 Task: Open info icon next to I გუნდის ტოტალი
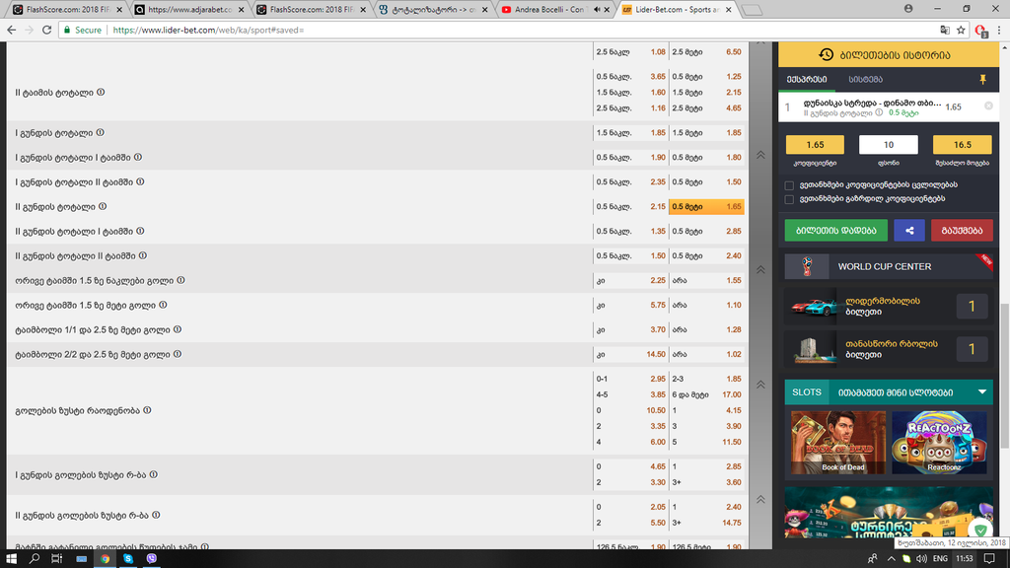[100, 133]
